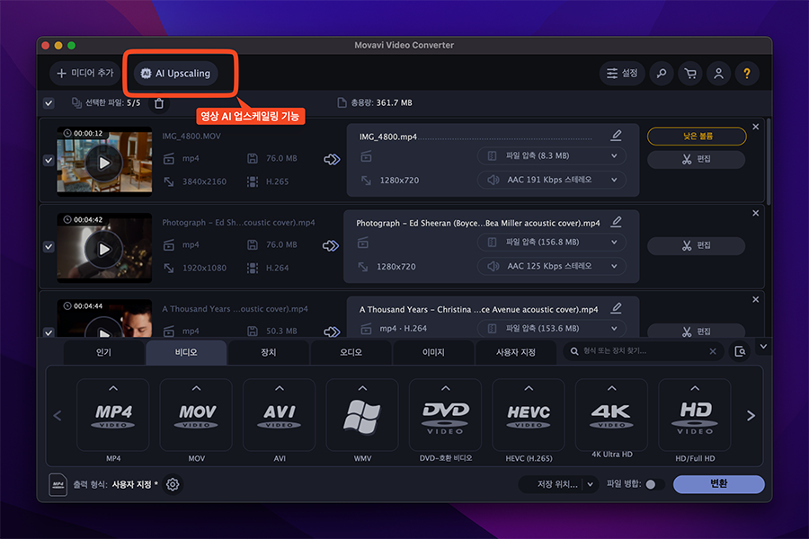809x539 pixels.
Task: Open the shopping cart icon
Action: (690, 74)
